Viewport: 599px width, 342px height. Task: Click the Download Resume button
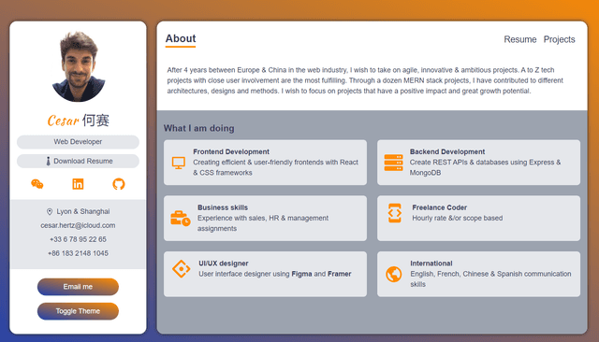point(78,162)
